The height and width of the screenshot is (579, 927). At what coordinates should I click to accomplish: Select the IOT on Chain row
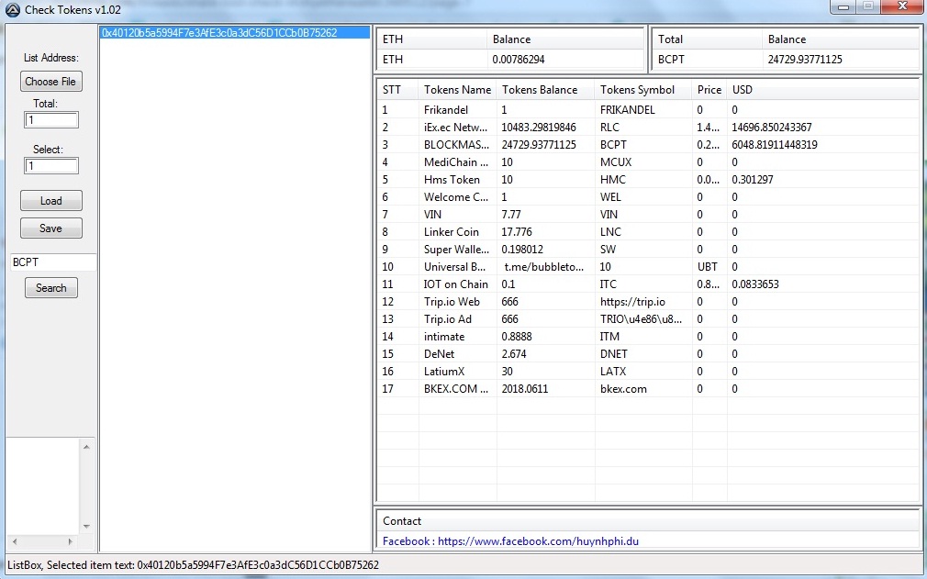[x=642, y=284]
